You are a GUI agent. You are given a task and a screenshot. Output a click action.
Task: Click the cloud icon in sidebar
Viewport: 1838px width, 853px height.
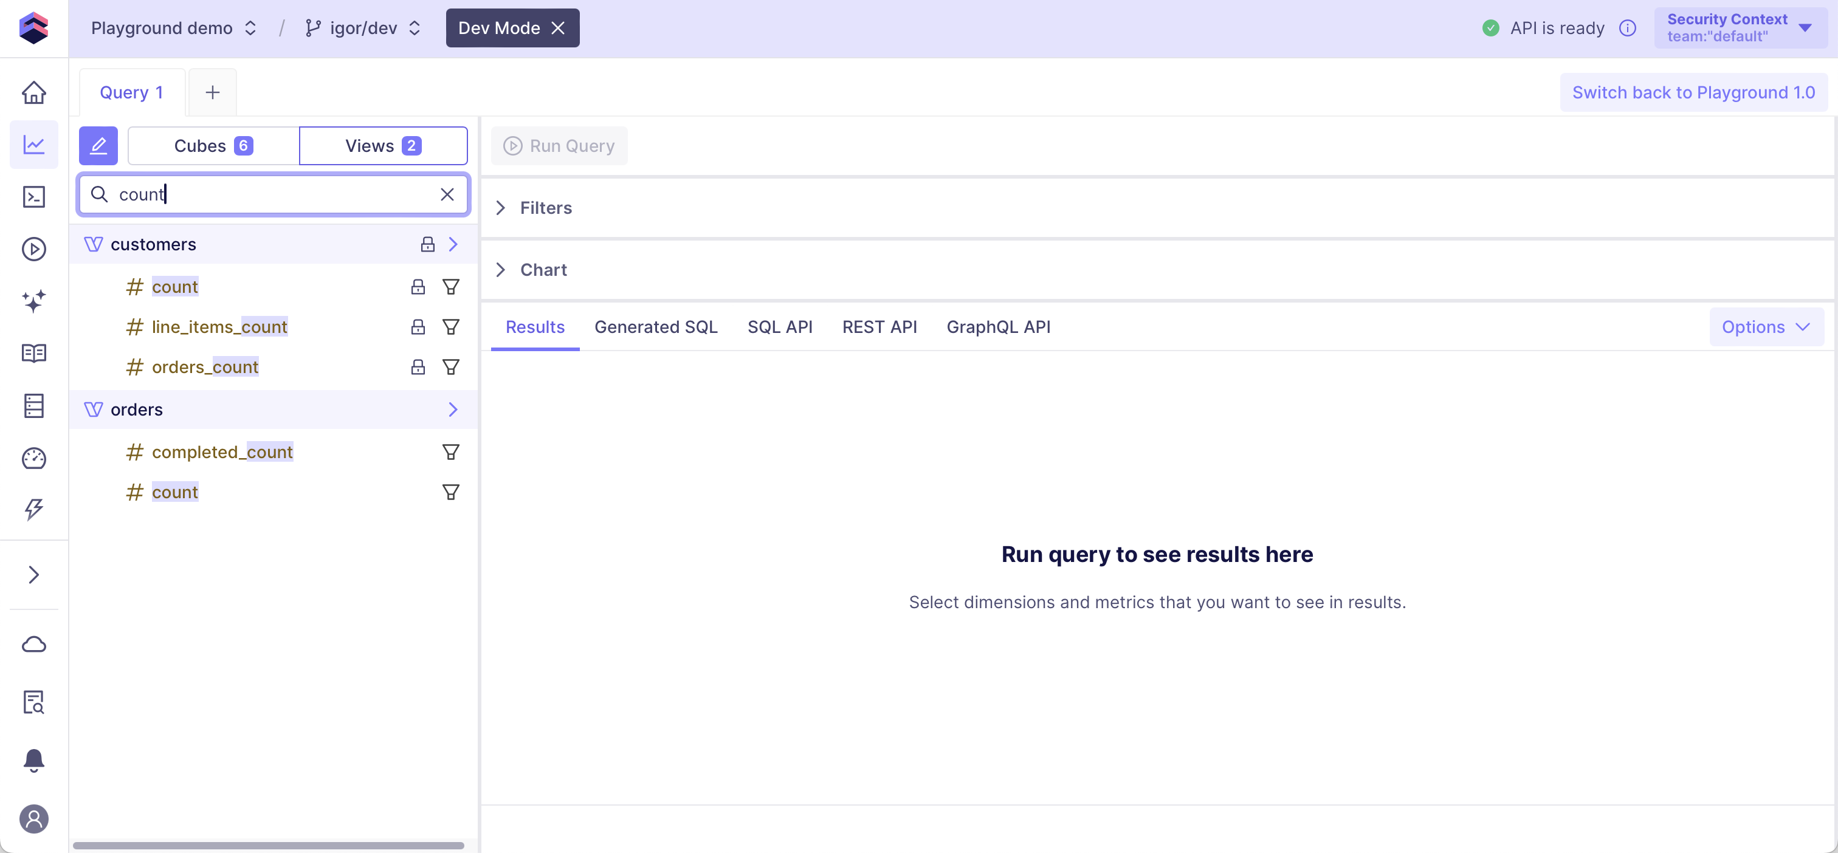pos(33,644)
